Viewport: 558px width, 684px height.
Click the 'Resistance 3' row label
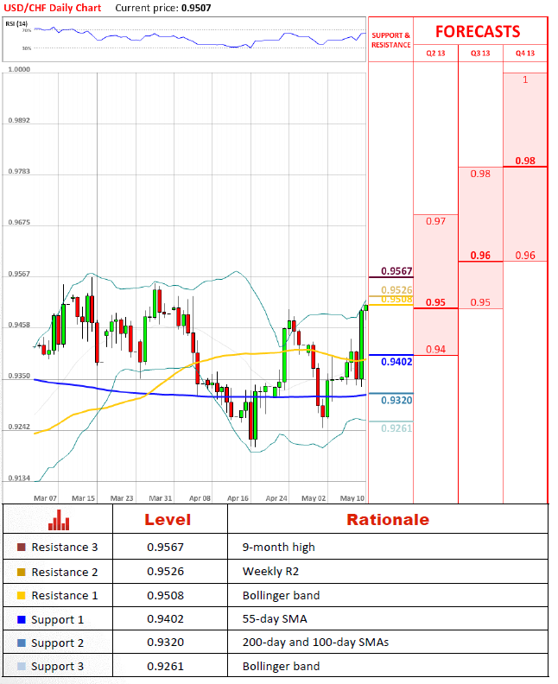(x=65, y=547)
